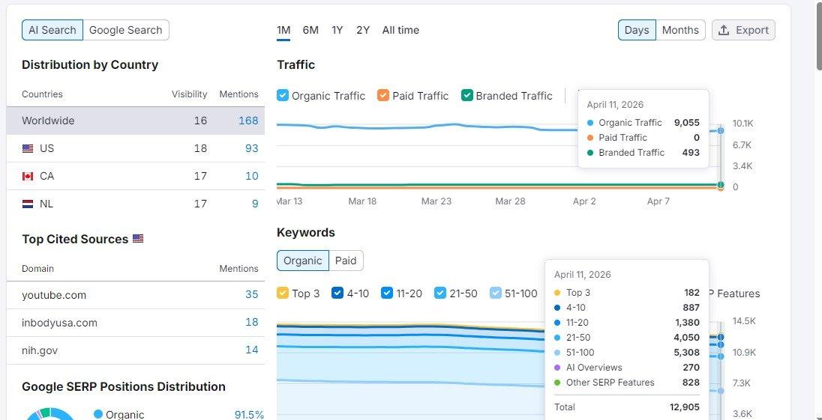
Task: Uncheck the Top 3 keywords checkbox
Action: tap(283, 293)
